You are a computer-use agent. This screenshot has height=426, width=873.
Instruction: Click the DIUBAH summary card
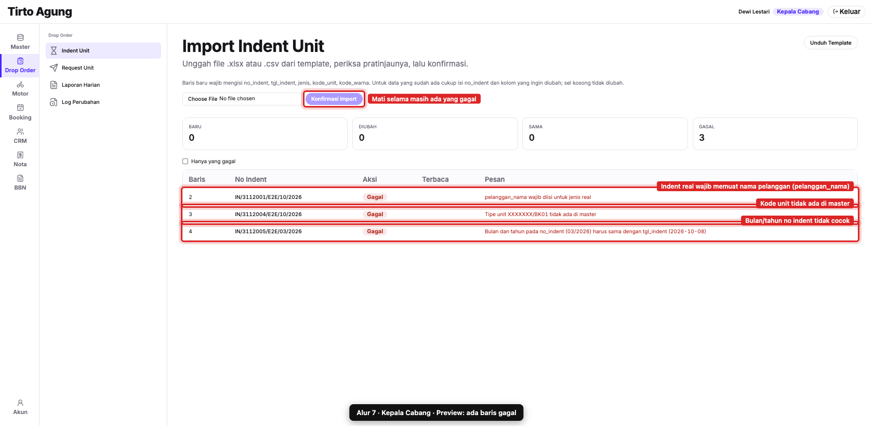pos(435,134)
